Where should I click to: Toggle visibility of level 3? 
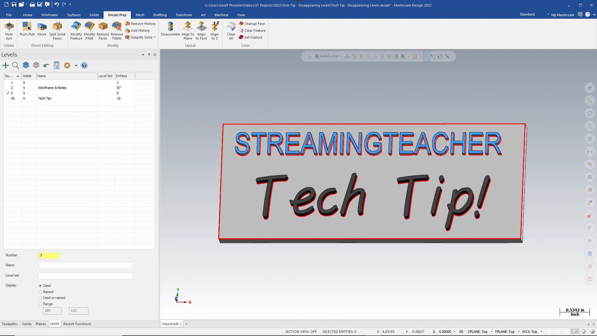[x=24, y=93]
